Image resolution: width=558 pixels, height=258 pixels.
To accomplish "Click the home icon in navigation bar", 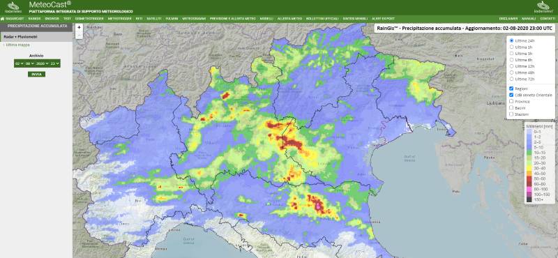I will pyautogui.click(x=2, y=19).
